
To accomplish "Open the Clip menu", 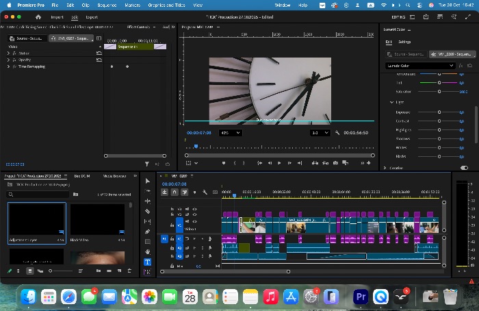I will click(86, 5).
